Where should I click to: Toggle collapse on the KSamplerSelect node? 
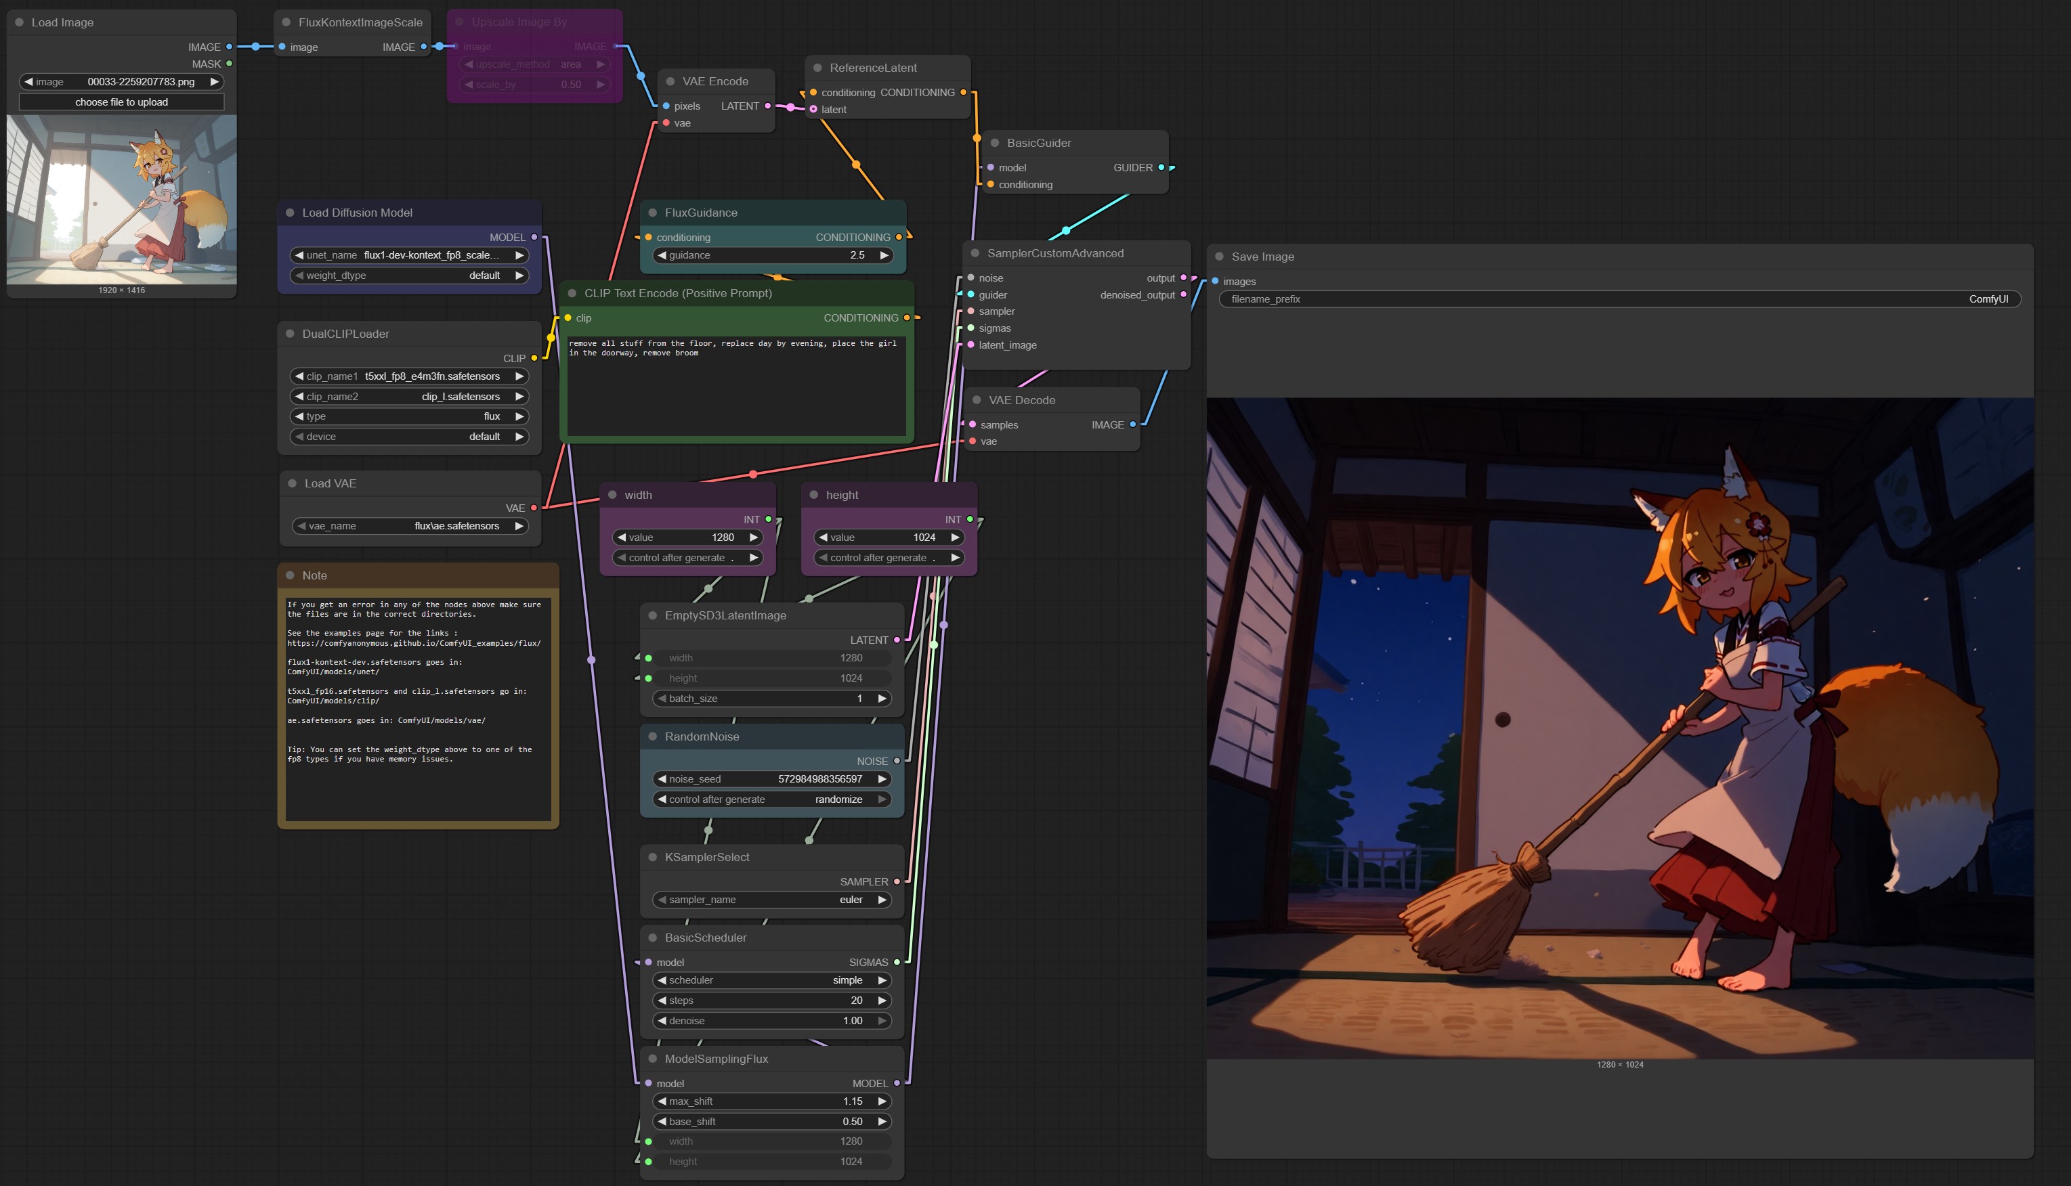652,857
